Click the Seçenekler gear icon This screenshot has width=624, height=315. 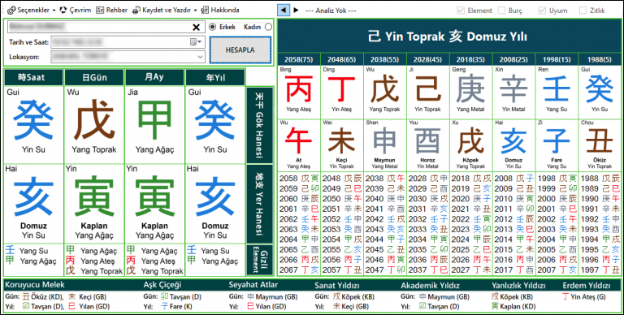[x=11, y=10]
